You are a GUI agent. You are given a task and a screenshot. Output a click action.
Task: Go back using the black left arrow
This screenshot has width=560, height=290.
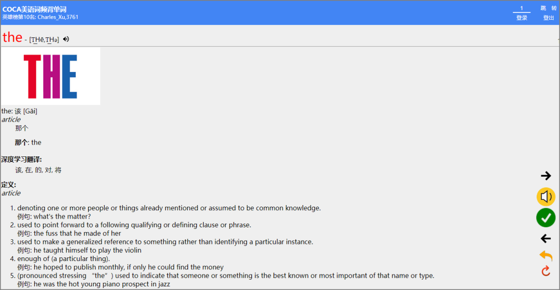click(x=545, y=239)
